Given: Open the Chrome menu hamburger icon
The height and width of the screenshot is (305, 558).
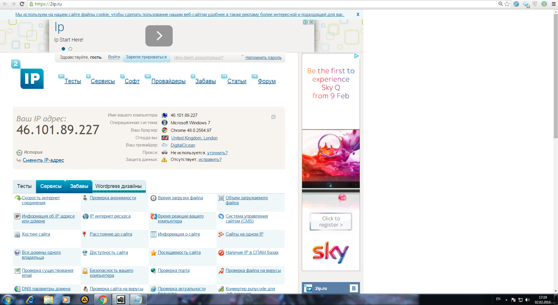Looking at the screenshot, I should pyautogui.click(x=554, y=4).
